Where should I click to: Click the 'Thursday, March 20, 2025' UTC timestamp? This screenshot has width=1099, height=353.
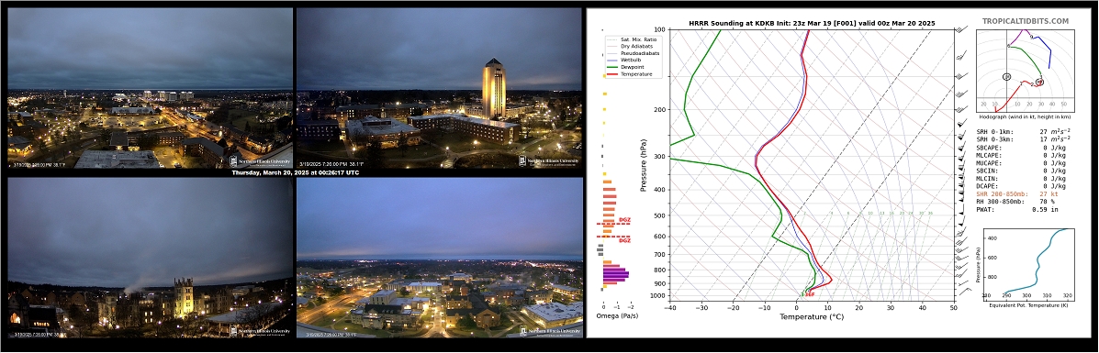click(x=295, y=172)
